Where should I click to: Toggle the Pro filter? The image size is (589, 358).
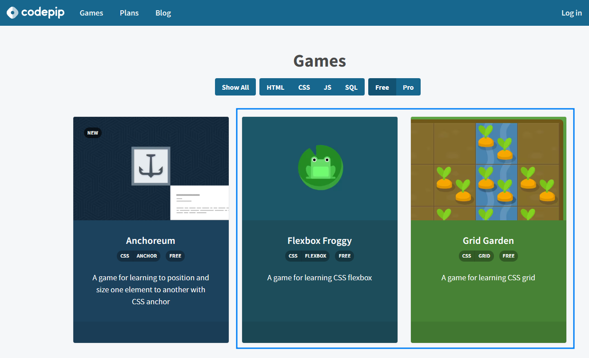pyautogui.click(x=408, y=87)
